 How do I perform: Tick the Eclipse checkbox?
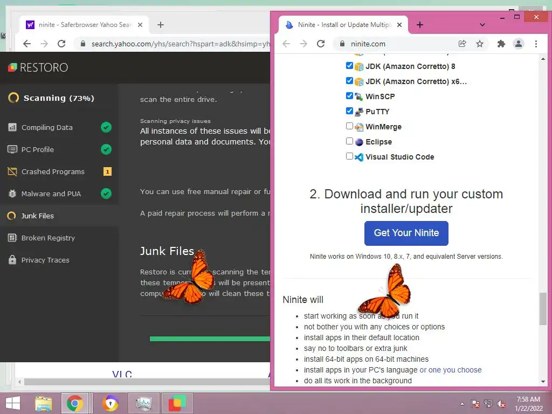point(349,141)
